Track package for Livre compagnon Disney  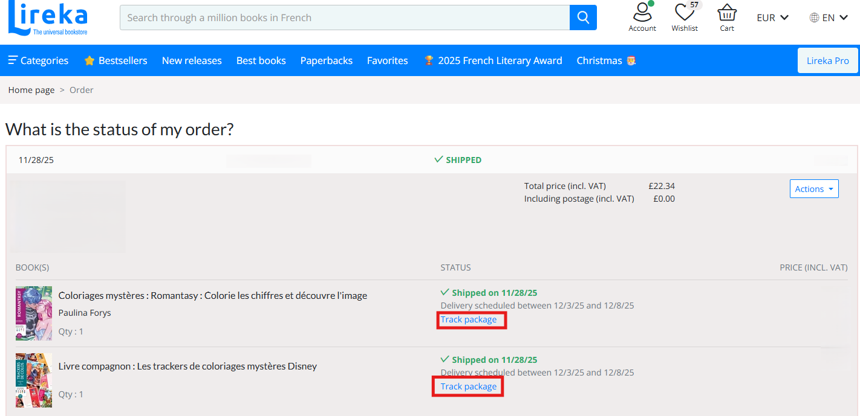point(469,386)
